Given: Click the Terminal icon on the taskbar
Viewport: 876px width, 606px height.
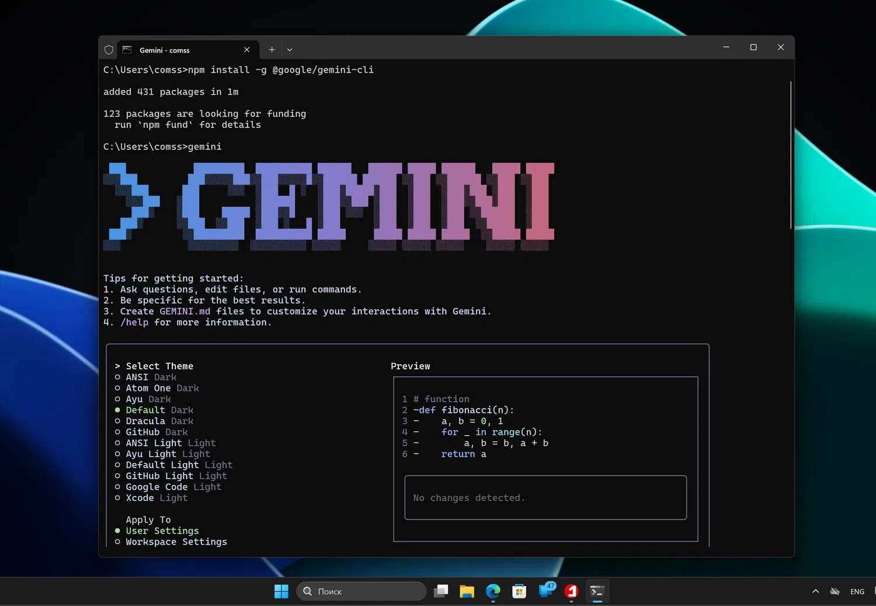Looking at the screenshot, I should (597, 591).
